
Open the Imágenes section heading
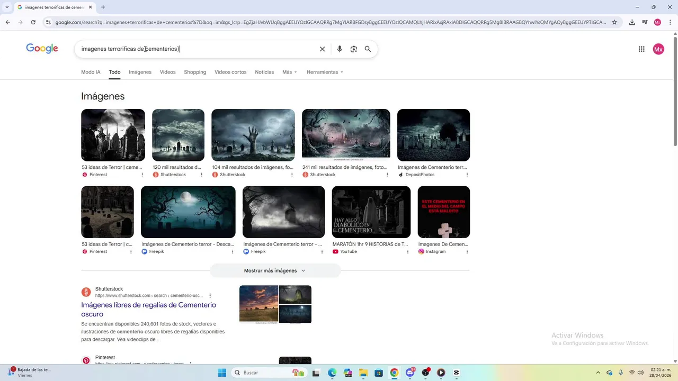click(103, 96)
